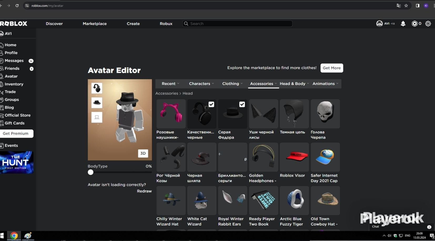This screenshot has width=435, height=241.
Task: Open the Chrome profile avatar
Action: [426, 6]
